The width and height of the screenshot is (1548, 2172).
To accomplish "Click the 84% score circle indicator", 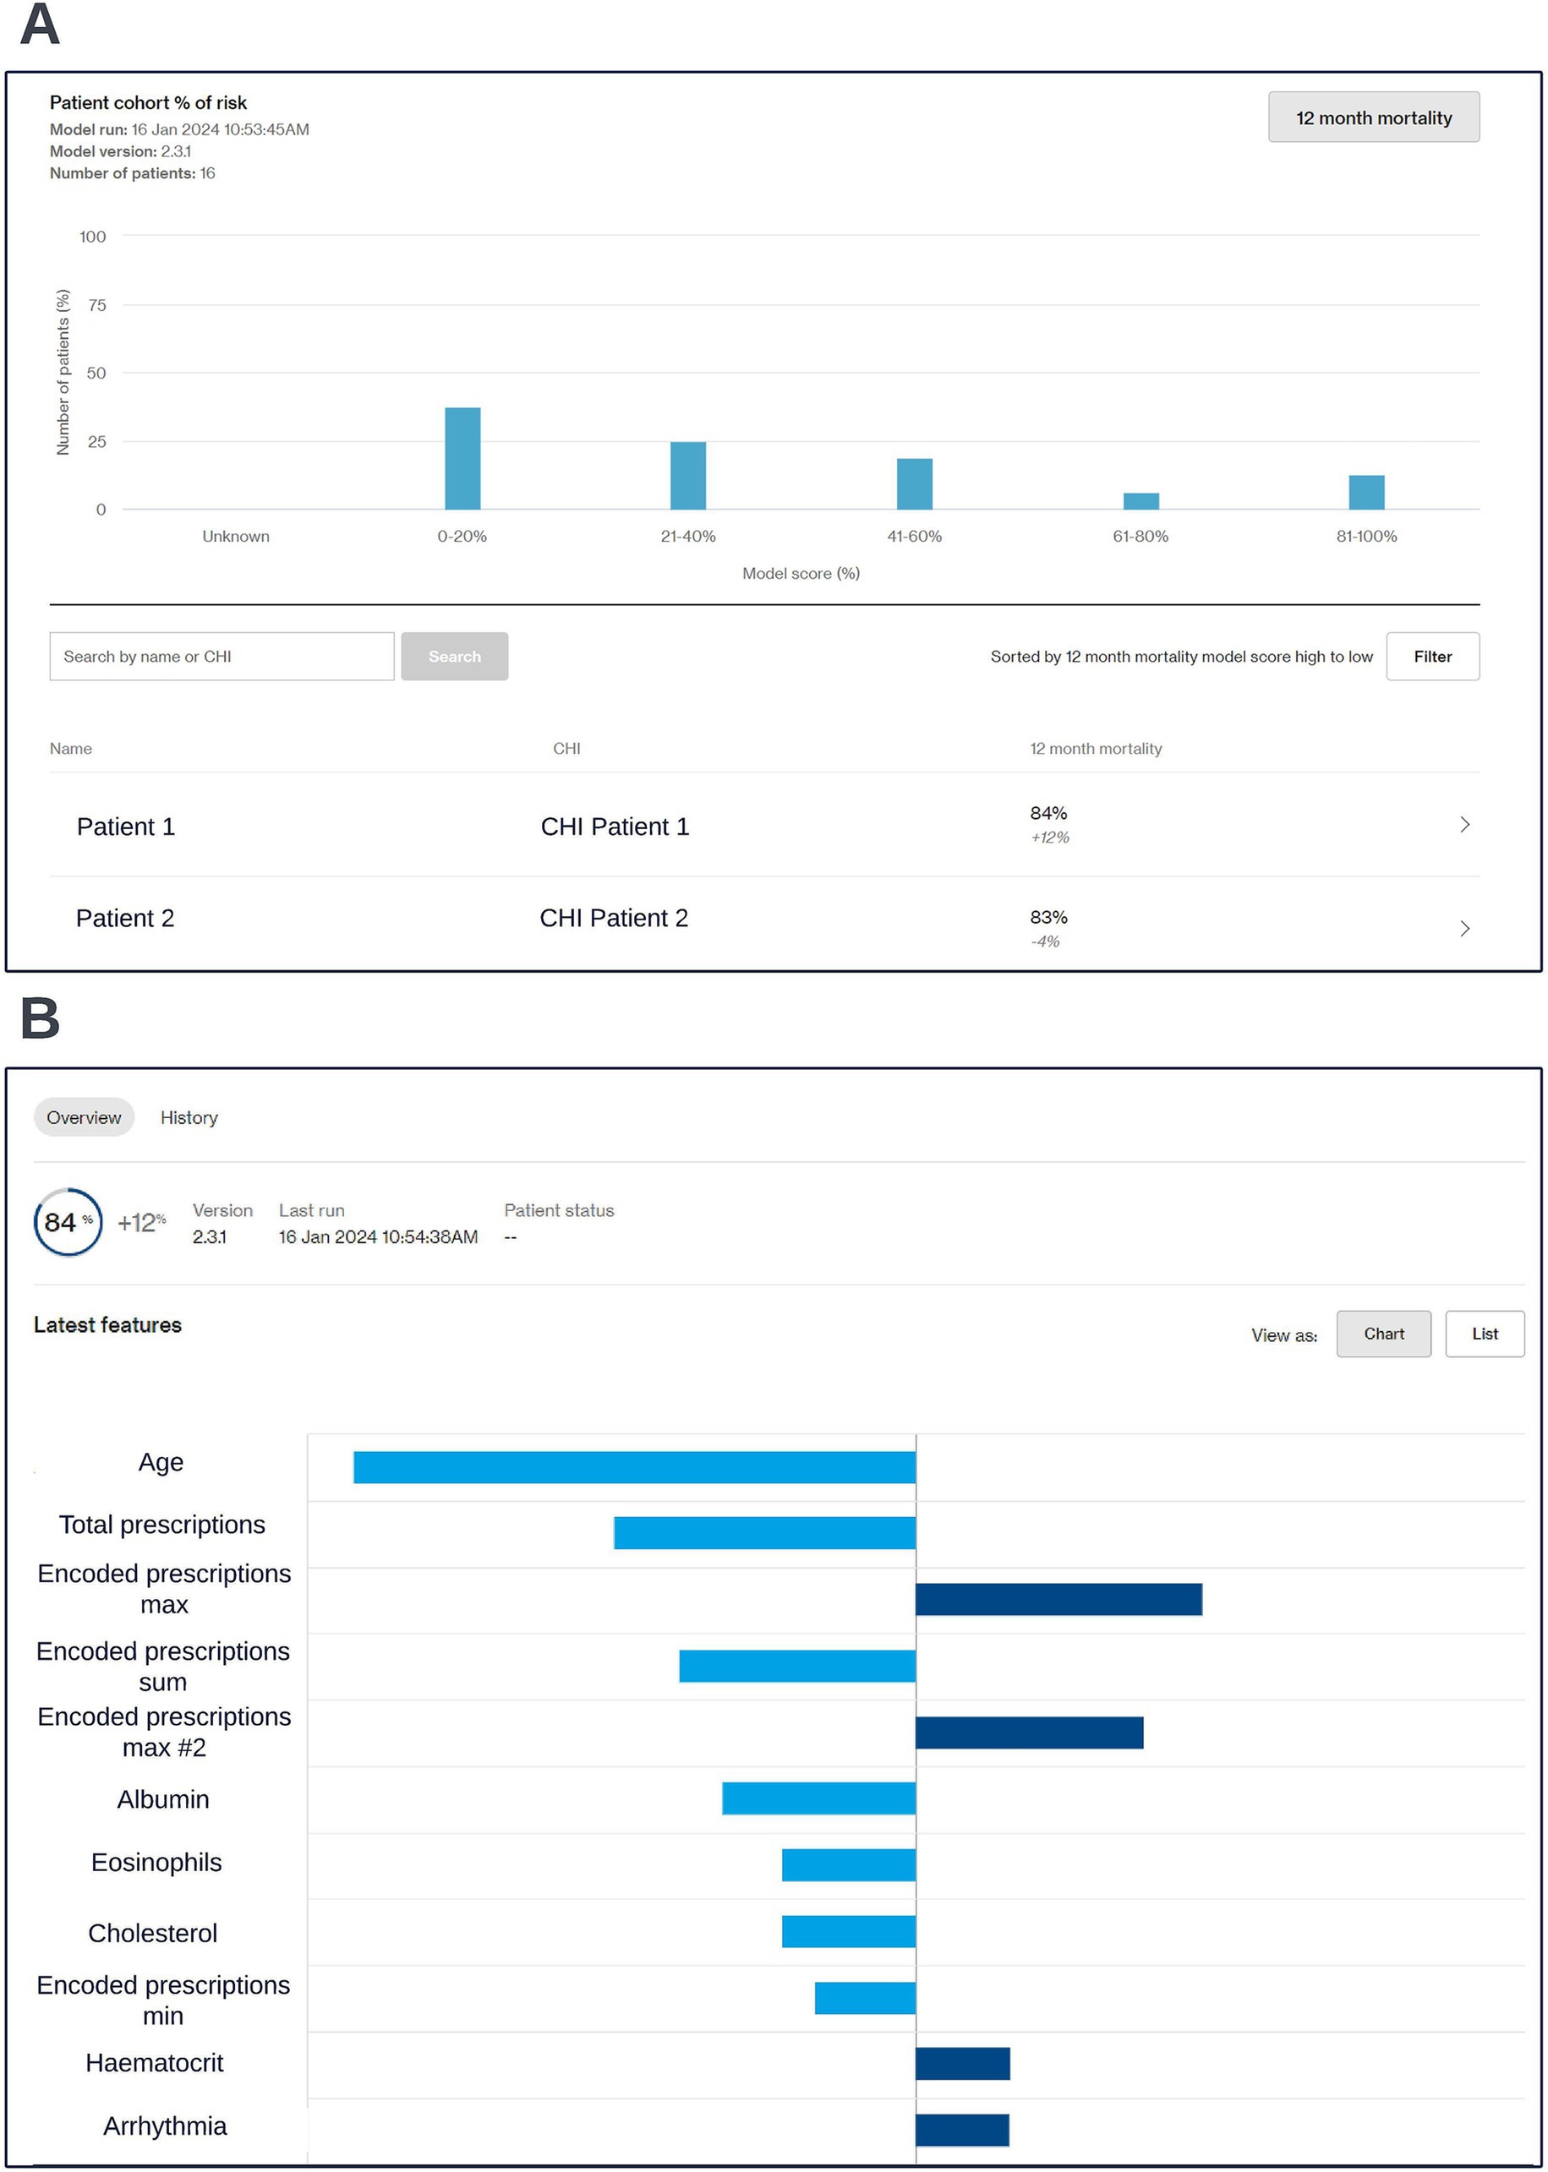I will [68, 1222].
